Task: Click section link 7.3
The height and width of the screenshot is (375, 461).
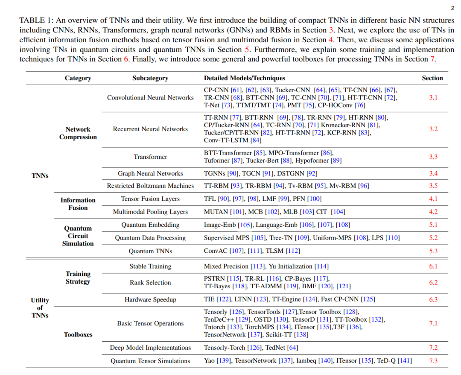Action: click(x=433, y=361)
